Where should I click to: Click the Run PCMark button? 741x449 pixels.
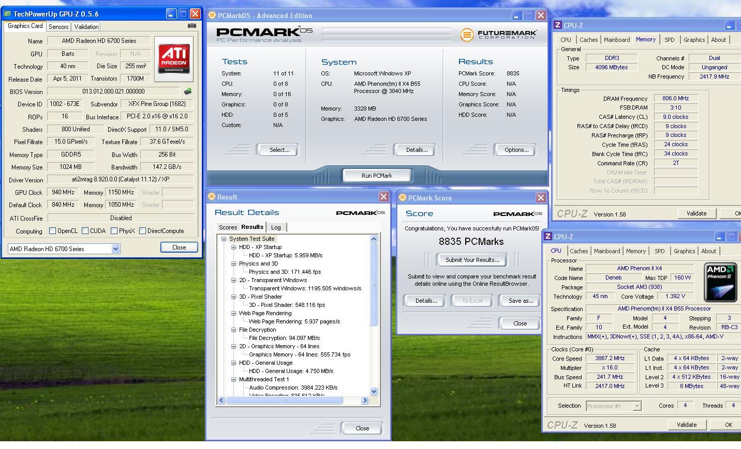tap(377, 176)
